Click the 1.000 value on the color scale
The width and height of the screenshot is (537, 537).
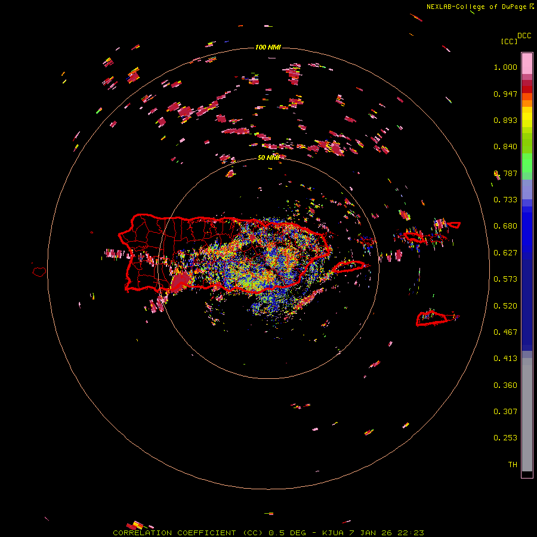click(505, 67)
